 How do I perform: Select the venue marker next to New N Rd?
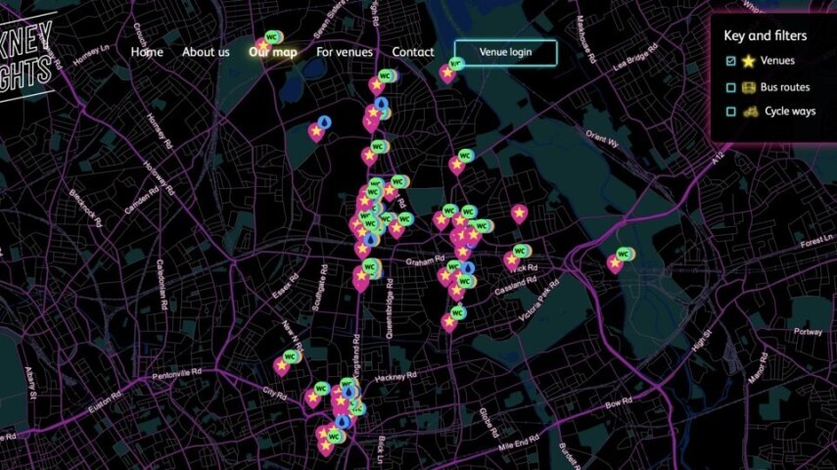pos(281,366)
